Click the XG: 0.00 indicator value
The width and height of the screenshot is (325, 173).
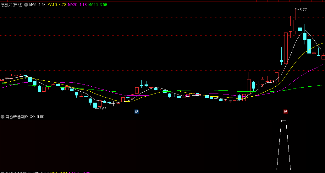pyautogui.click(x=37, y=117)
